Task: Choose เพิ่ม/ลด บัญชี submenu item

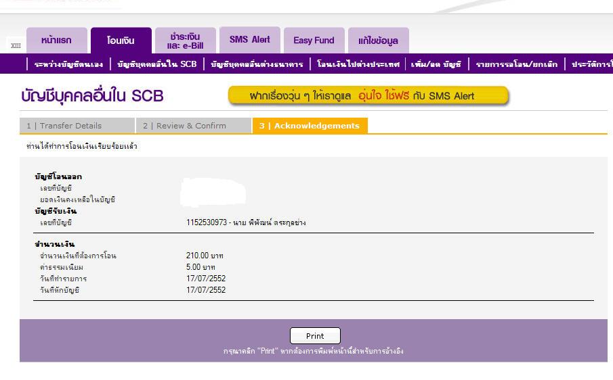Action: (436, 64)
